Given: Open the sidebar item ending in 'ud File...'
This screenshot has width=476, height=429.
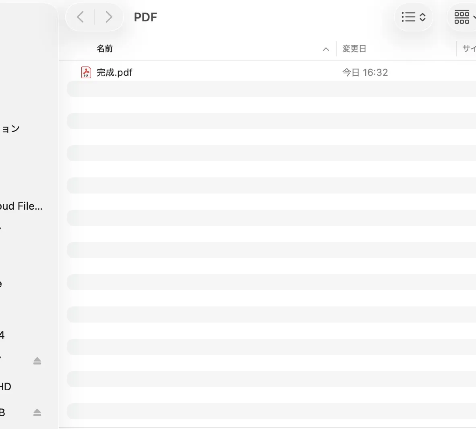Looking at the screenshot, I should coord(21,206).
